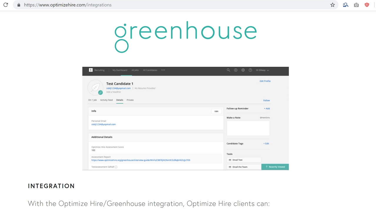Click the padlock site security icon
Image resolution: width=376 pixels, height=211 pixels.
(19, 5)
